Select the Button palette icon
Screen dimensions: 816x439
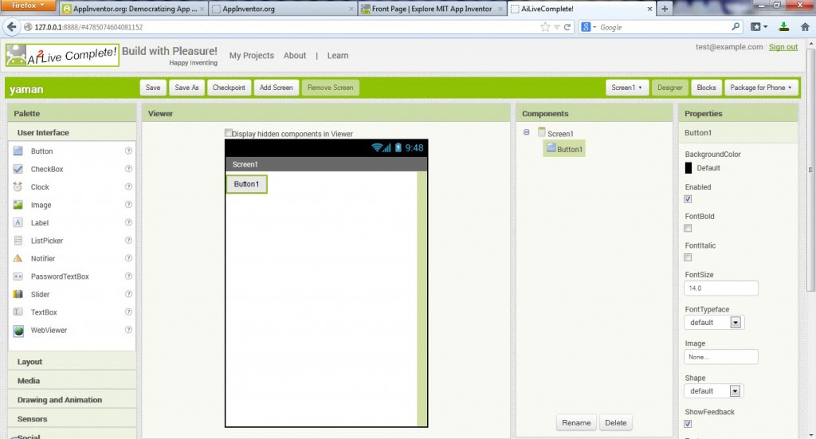pos(18,151)
